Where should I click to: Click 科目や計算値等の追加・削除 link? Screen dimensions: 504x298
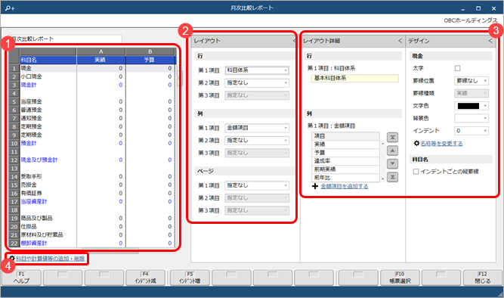click(x=50, y=259)
